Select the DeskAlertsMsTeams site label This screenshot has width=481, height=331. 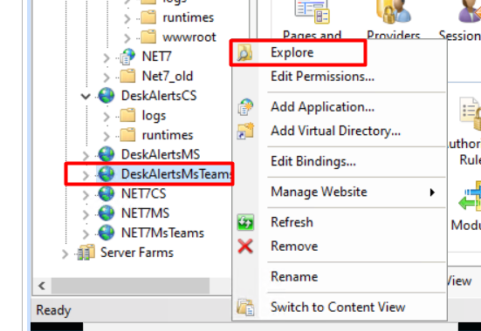[176, 174]
